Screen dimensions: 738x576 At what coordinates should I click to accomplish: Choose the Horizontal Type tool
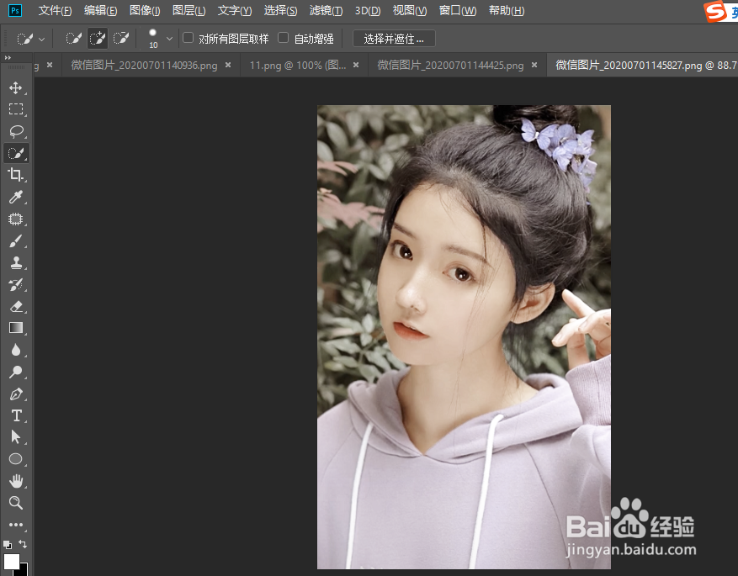pos(19,415)
